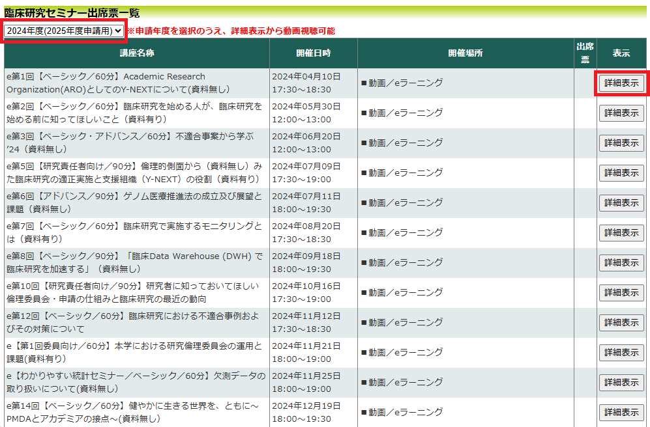The image size is (650, 427).
Task: Show details for e第5回 倫理的側面から seminar
Action: coord(621,173)
